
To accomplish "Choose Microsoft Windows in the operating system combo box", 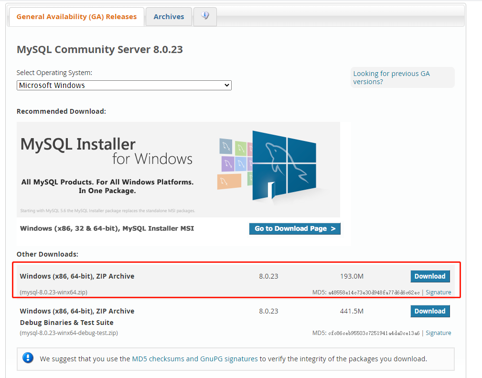I will point(124,85).
